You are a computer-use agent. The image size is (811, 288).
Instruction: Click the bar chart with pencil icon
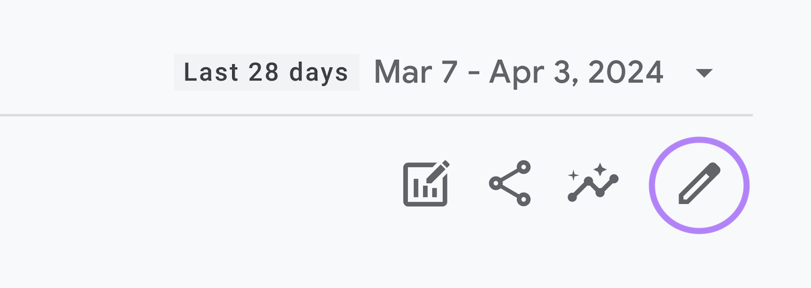pos(426,183)
